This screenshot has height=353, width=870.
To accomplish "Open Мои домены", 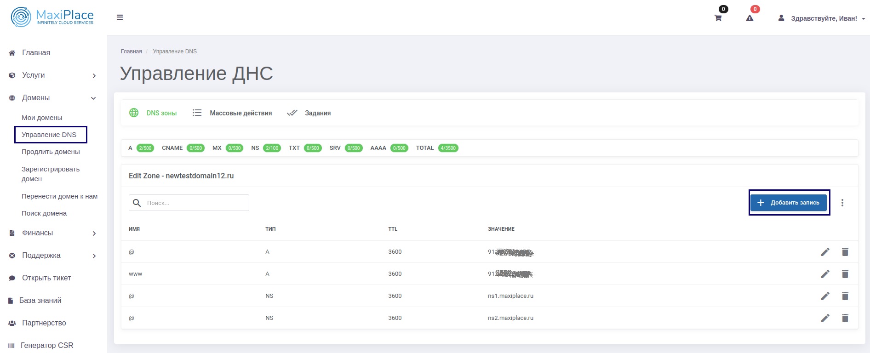I will [42, 118].
